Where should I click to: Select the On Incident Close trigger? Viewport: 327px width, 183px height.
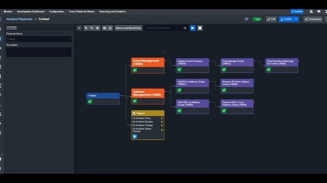click(x=142, y=118)
